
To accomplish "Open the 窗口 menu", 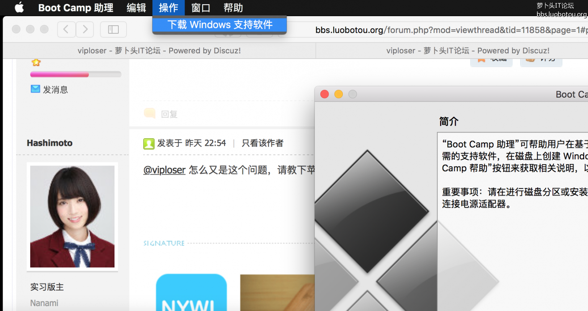I will click(x=201, y=8).
